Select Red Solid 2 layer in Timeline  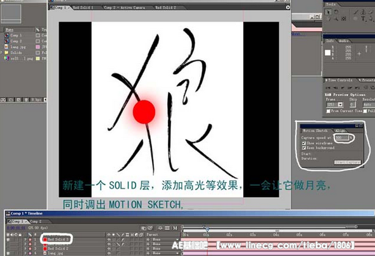pyautogui.click(x=58, y=248)
